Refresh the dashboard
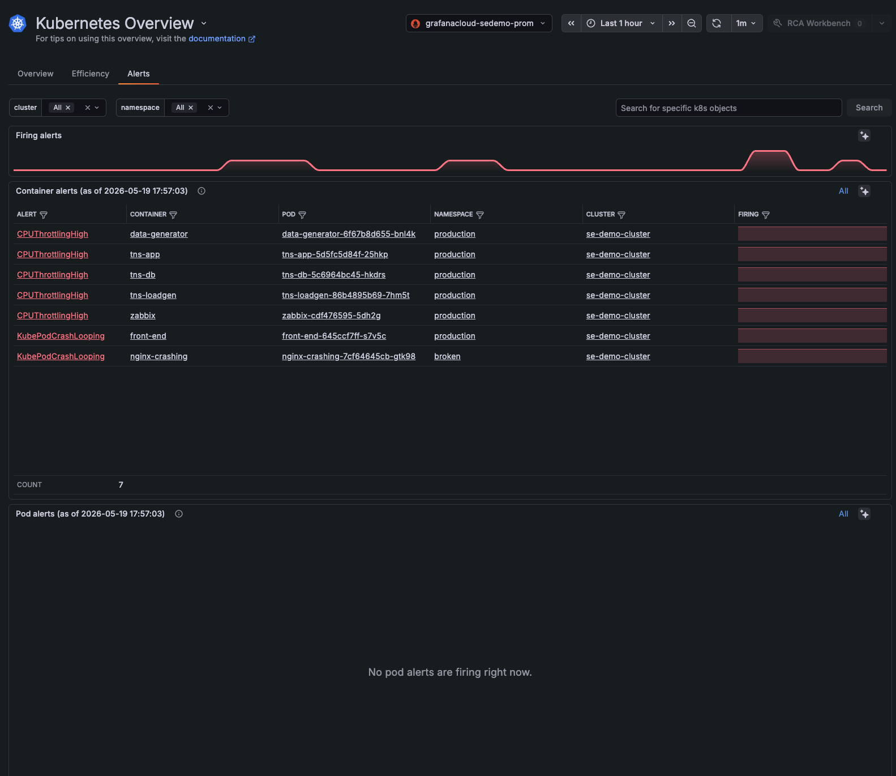Screen dimensions: 896x776 click(717, 23)
